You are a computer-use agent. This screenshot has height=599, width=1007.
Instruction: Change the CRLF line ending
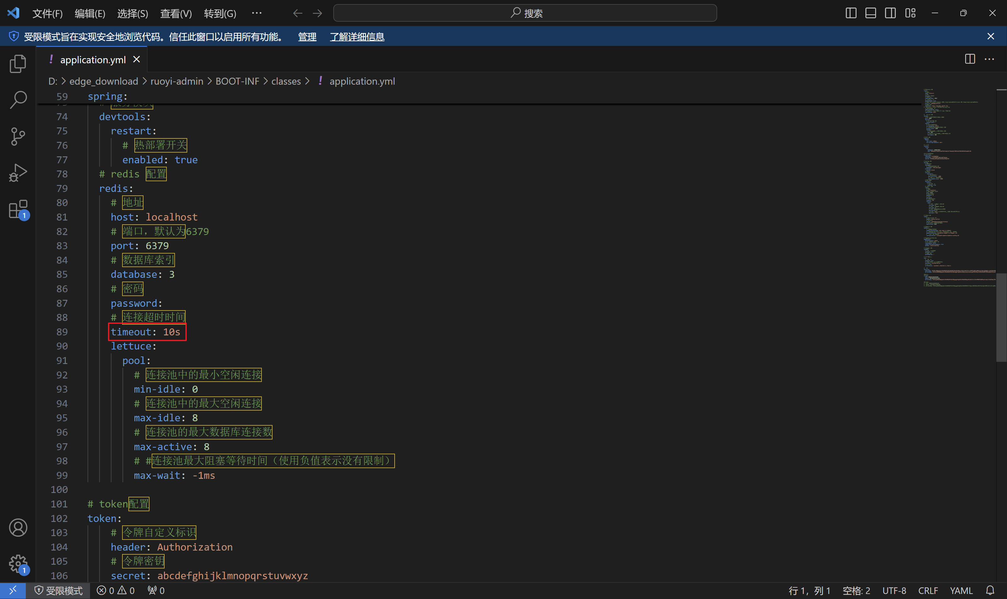[928, 591]
